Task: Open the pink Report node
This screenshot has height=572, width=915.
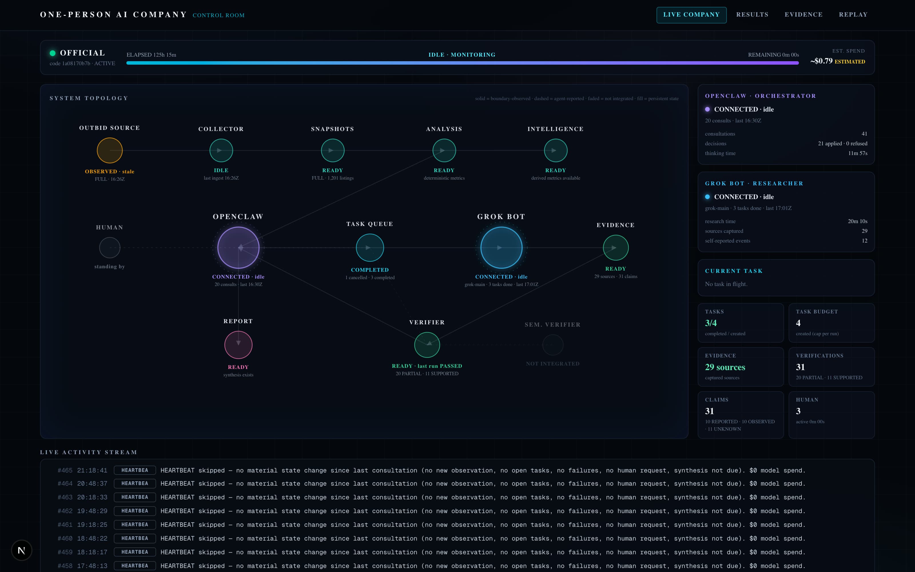Action: click(238, 345)
